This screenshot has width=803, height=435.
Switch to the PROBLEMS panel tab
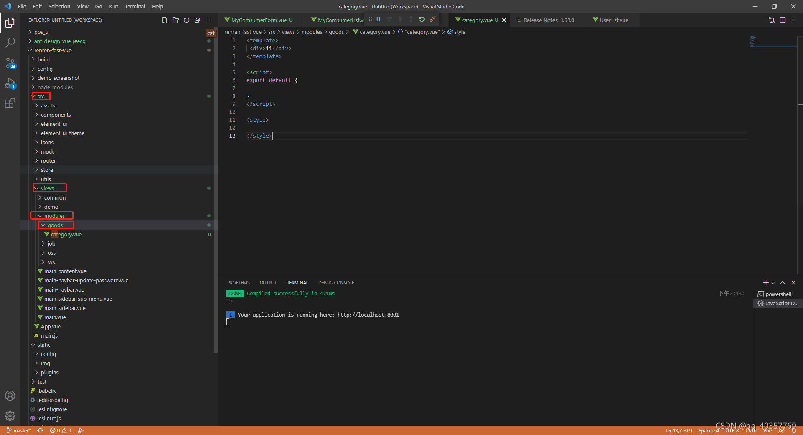pos(238,283)
